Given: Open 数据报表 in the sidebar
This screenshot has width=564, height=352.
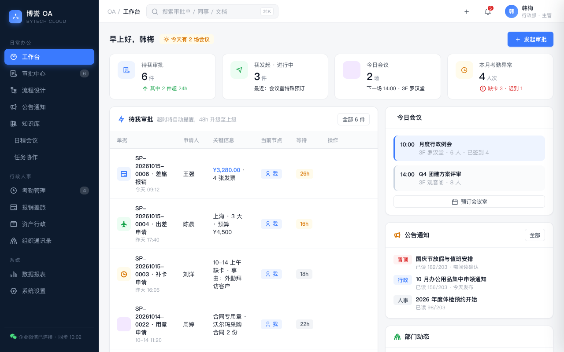Looking at the screenshot, I should point(49,274).
